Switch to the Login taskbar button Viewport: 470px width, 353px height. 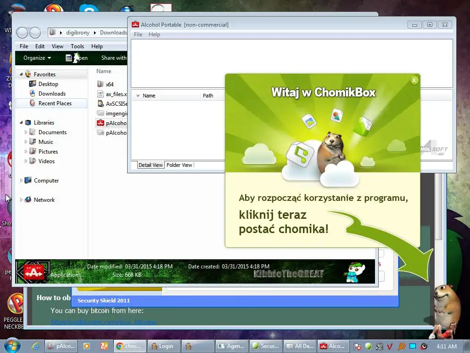[x=164, y=346]
